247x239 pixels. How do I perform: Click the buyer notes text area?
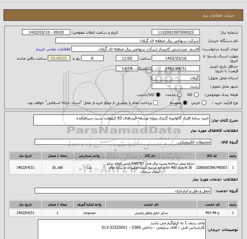[122, 229]
